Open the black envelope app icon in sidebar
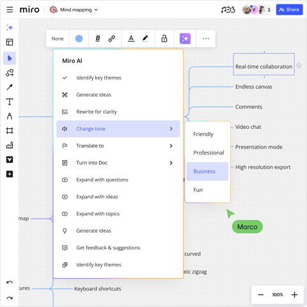This screenshot has height=307, width=307. tap(10, 160)
